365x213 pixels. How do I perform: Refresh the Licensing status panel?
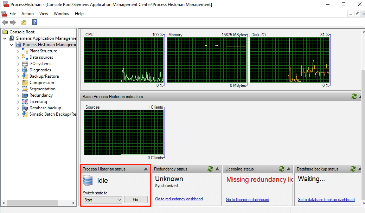click(282, 169)
